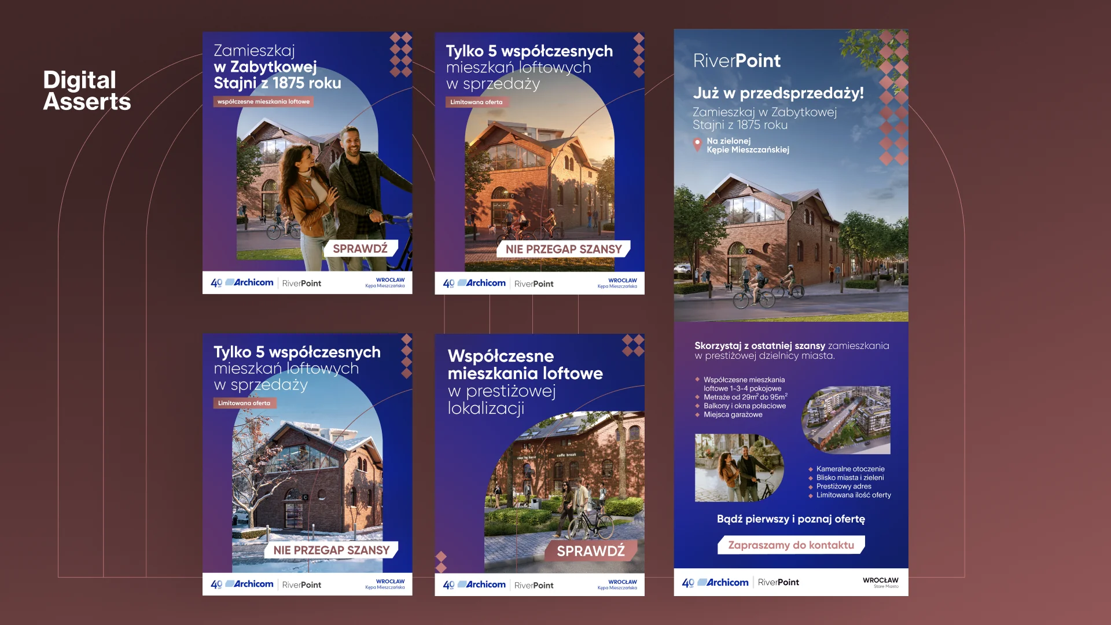1111x625 pixels.
Task: Click NIE PRZEGAP SZANSY on the winter banner
Action: click(x=332, y=550)
